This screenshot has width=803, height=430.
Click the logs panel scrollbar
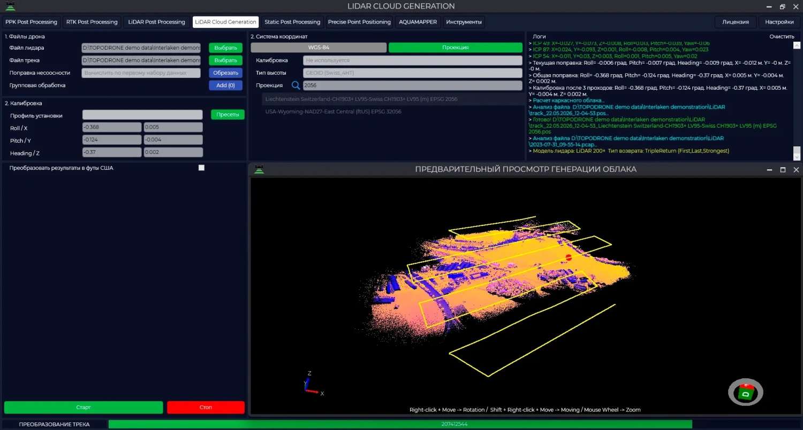click(x=797, y=150)
